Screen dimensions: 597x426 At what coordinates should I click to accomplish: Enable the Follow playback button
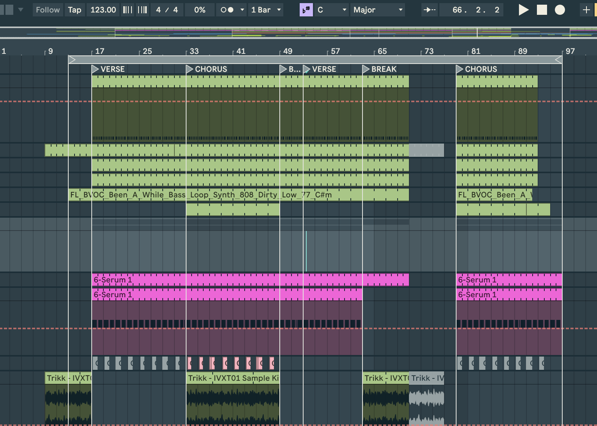[x=48, y=10]
